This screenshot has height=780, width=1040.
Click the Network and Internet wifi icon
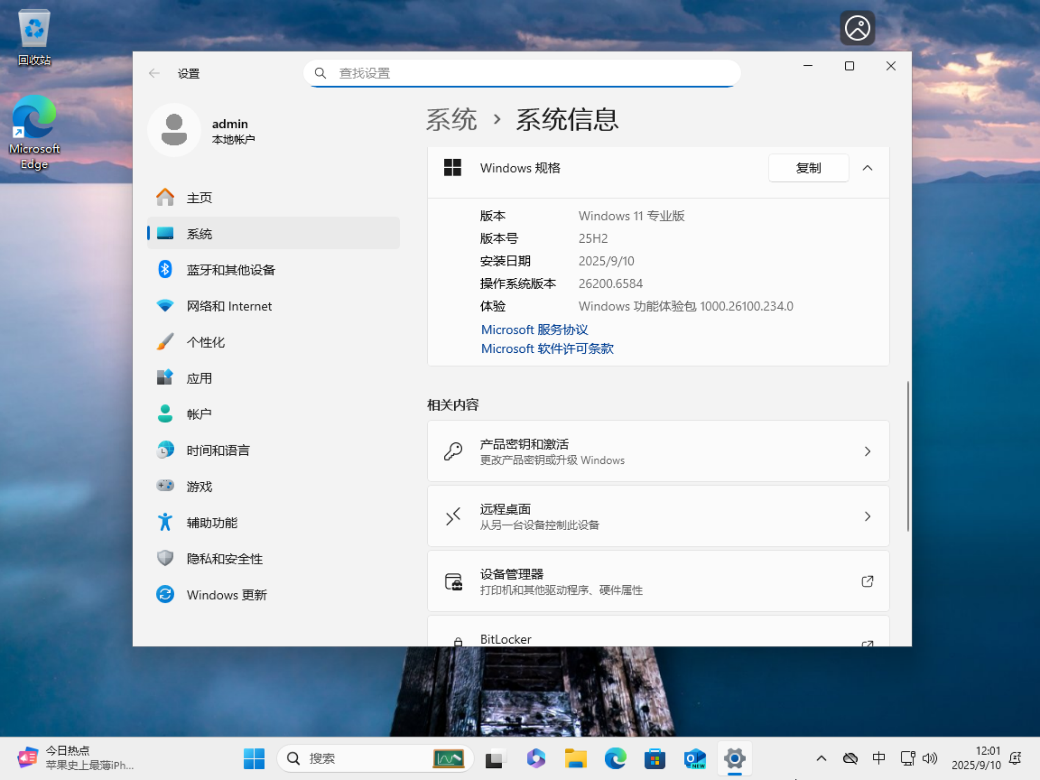[165, 306]
